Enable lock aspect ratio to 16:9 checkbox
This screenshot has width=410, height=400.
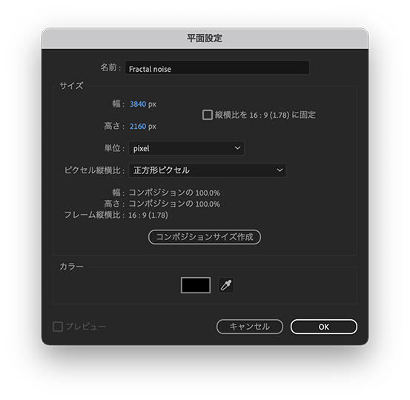(x=208, y=115)
